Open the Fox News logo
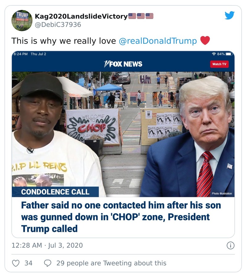Screen dimensions: 247x279 point(123,64)
